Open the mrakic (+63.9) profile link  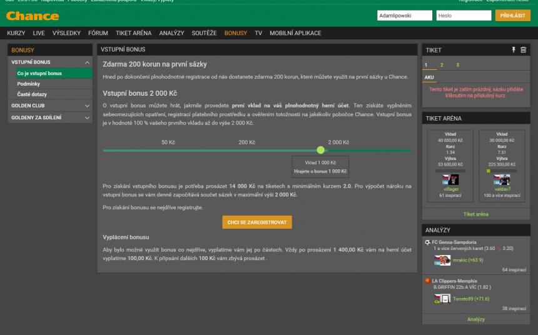pyautogui.click(x=468, y=260)
